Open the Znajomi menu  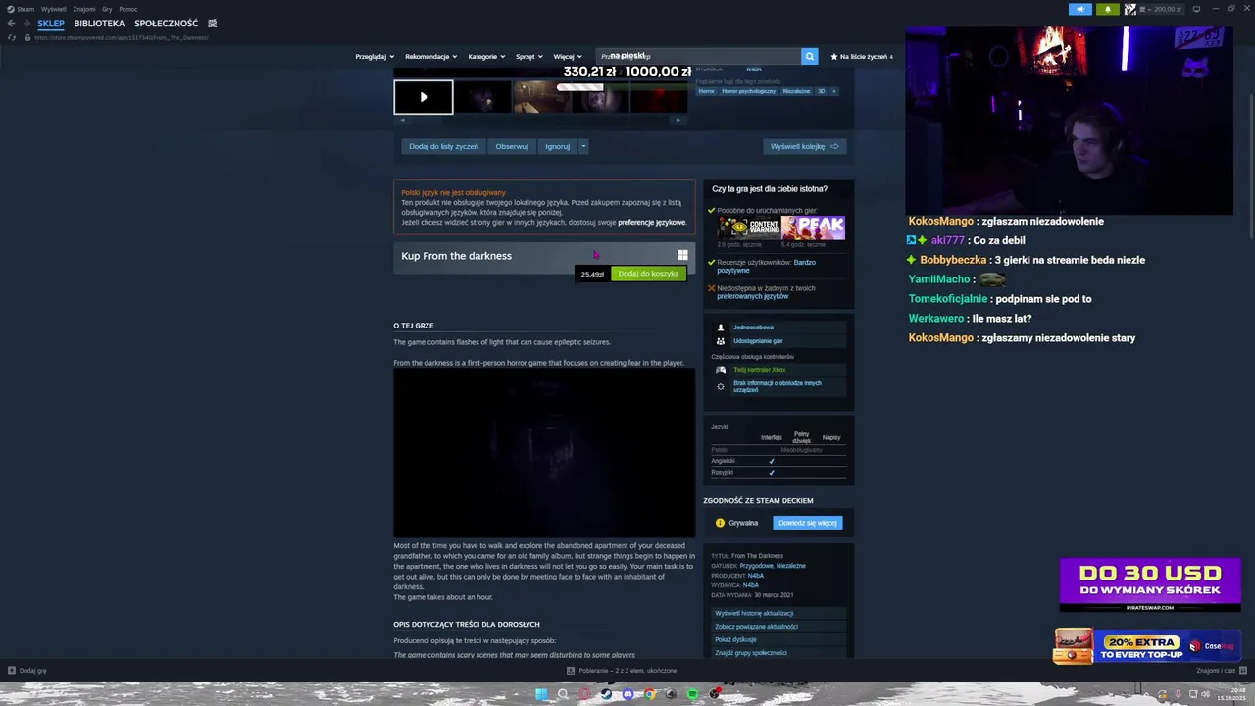pyautogui.click(x=84, y=9)
